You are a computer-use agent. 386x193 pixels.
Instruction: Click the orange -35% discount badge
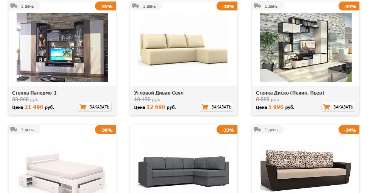tap(105, 7)
